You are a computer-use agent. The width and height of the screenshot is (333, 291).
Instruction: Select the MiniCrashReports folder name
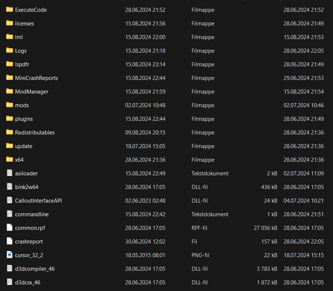click(36, 78)
